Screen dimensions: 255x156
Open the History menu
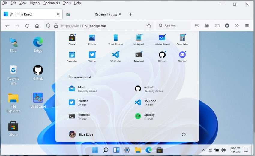pos(35,3)
